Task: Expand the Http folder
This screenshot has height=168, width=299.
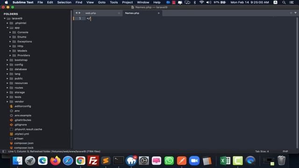Action: pyautogui.click(x=10, y=46)
